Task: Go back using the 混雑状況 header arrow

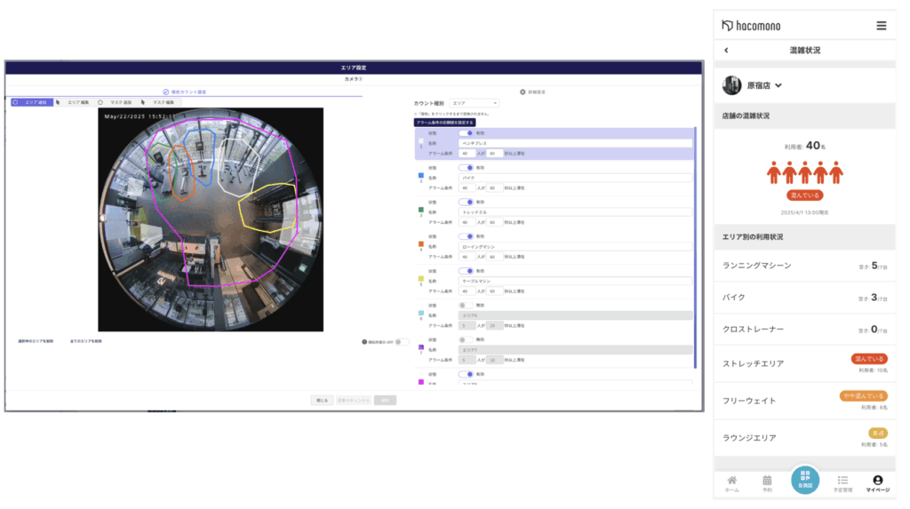Action: (x=726, y=51)
